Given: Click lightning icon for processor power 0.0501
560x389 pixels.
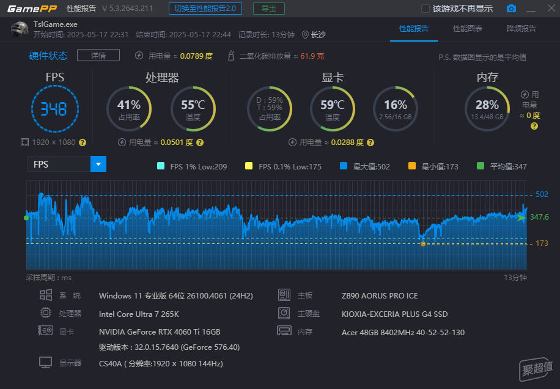Looking at the screenshot, I should (x=122, y=143).
